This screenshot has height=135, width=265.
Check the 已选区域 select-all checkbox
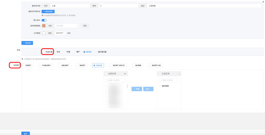point(160,74)
